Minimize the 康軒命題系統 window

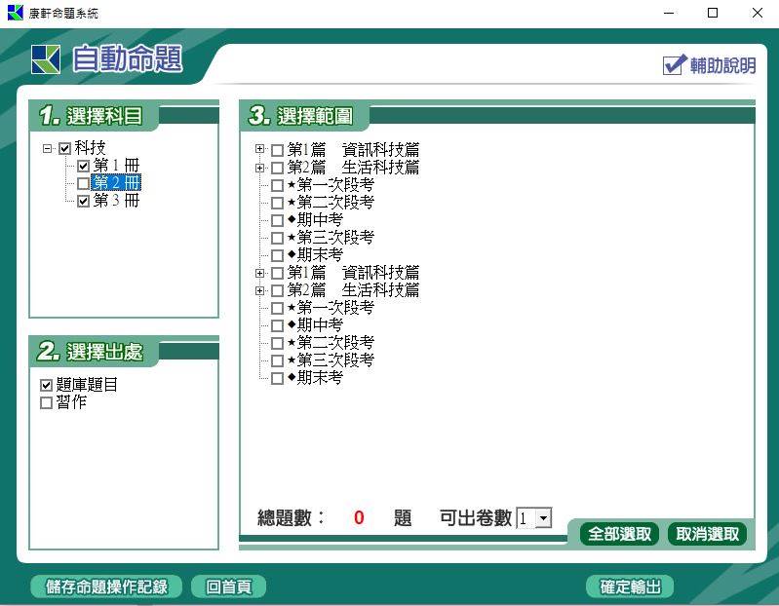point(669,13)
